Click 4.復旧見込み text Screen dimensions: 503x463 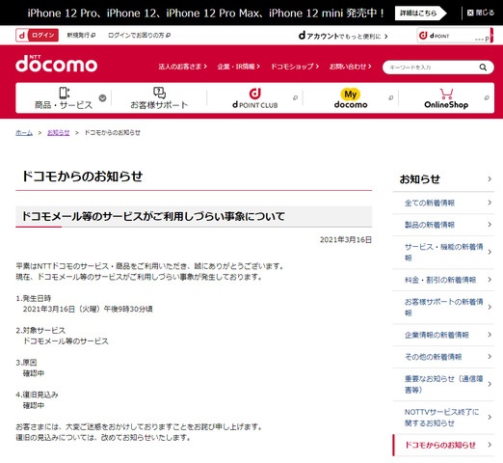click(x=37, y=395)
